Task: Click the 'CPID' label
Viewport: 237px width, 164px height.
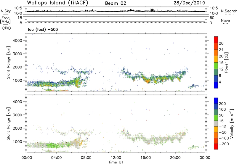Action: tap(7, 28)
